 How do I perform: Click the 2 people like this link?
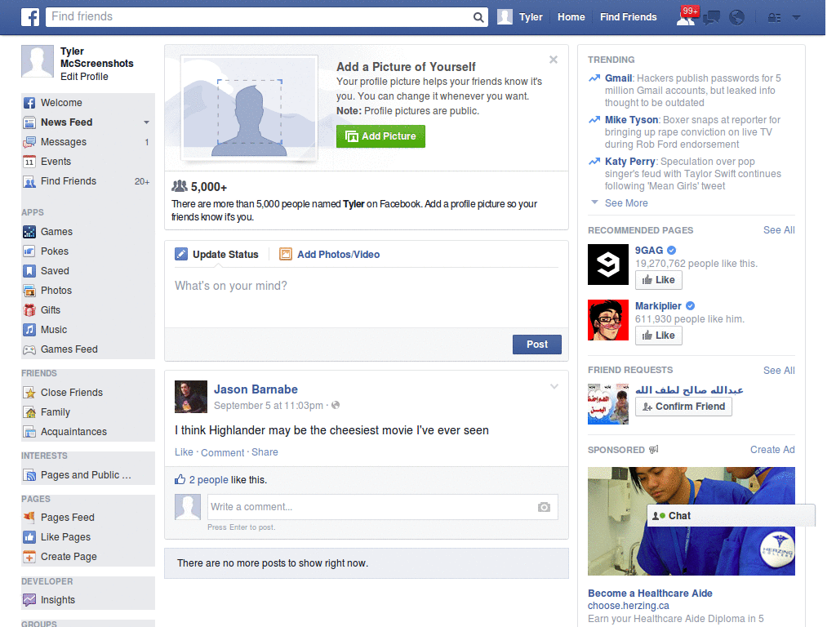(x=208, y=480)
